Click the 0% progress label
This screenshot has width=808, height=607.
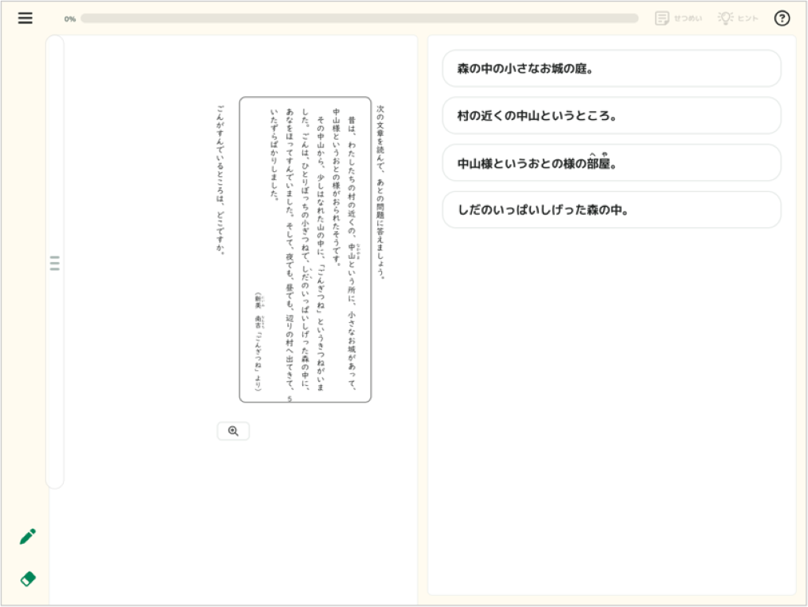pos(70,19)
